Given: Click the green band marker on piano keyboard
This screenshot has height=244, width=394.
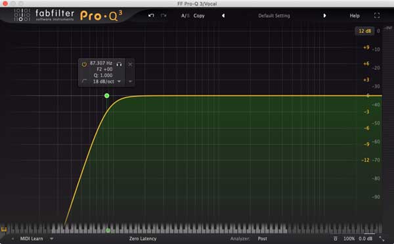Looking at the screenshot, I should pyautogui.click(x=108, y=230).
